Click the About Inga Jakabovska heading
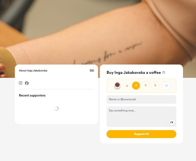This screenshot has height=161, width=196. coord(33,71)
